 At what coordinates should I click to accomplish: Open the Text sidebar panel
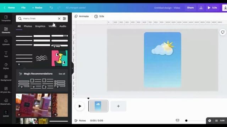[6, 54]
